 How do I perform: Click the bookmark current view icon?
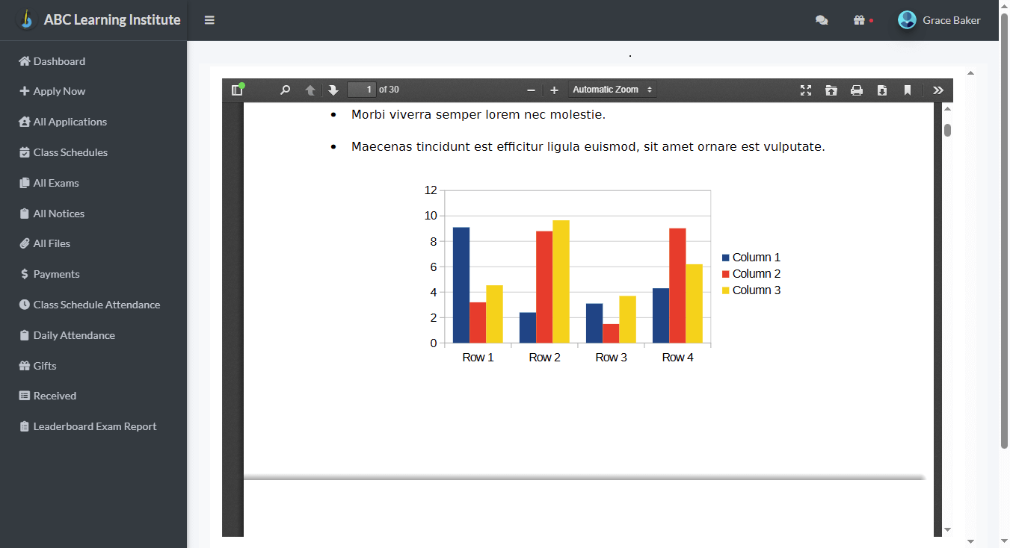coord(908,90)
